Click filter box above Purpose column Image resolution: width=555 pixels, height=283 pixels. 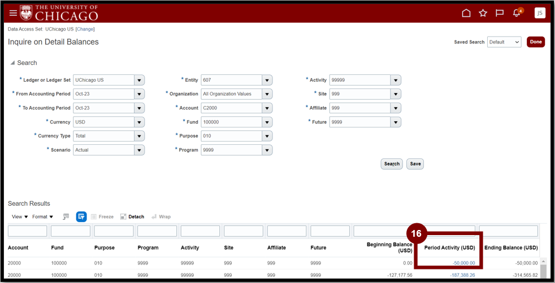[114, 231]
